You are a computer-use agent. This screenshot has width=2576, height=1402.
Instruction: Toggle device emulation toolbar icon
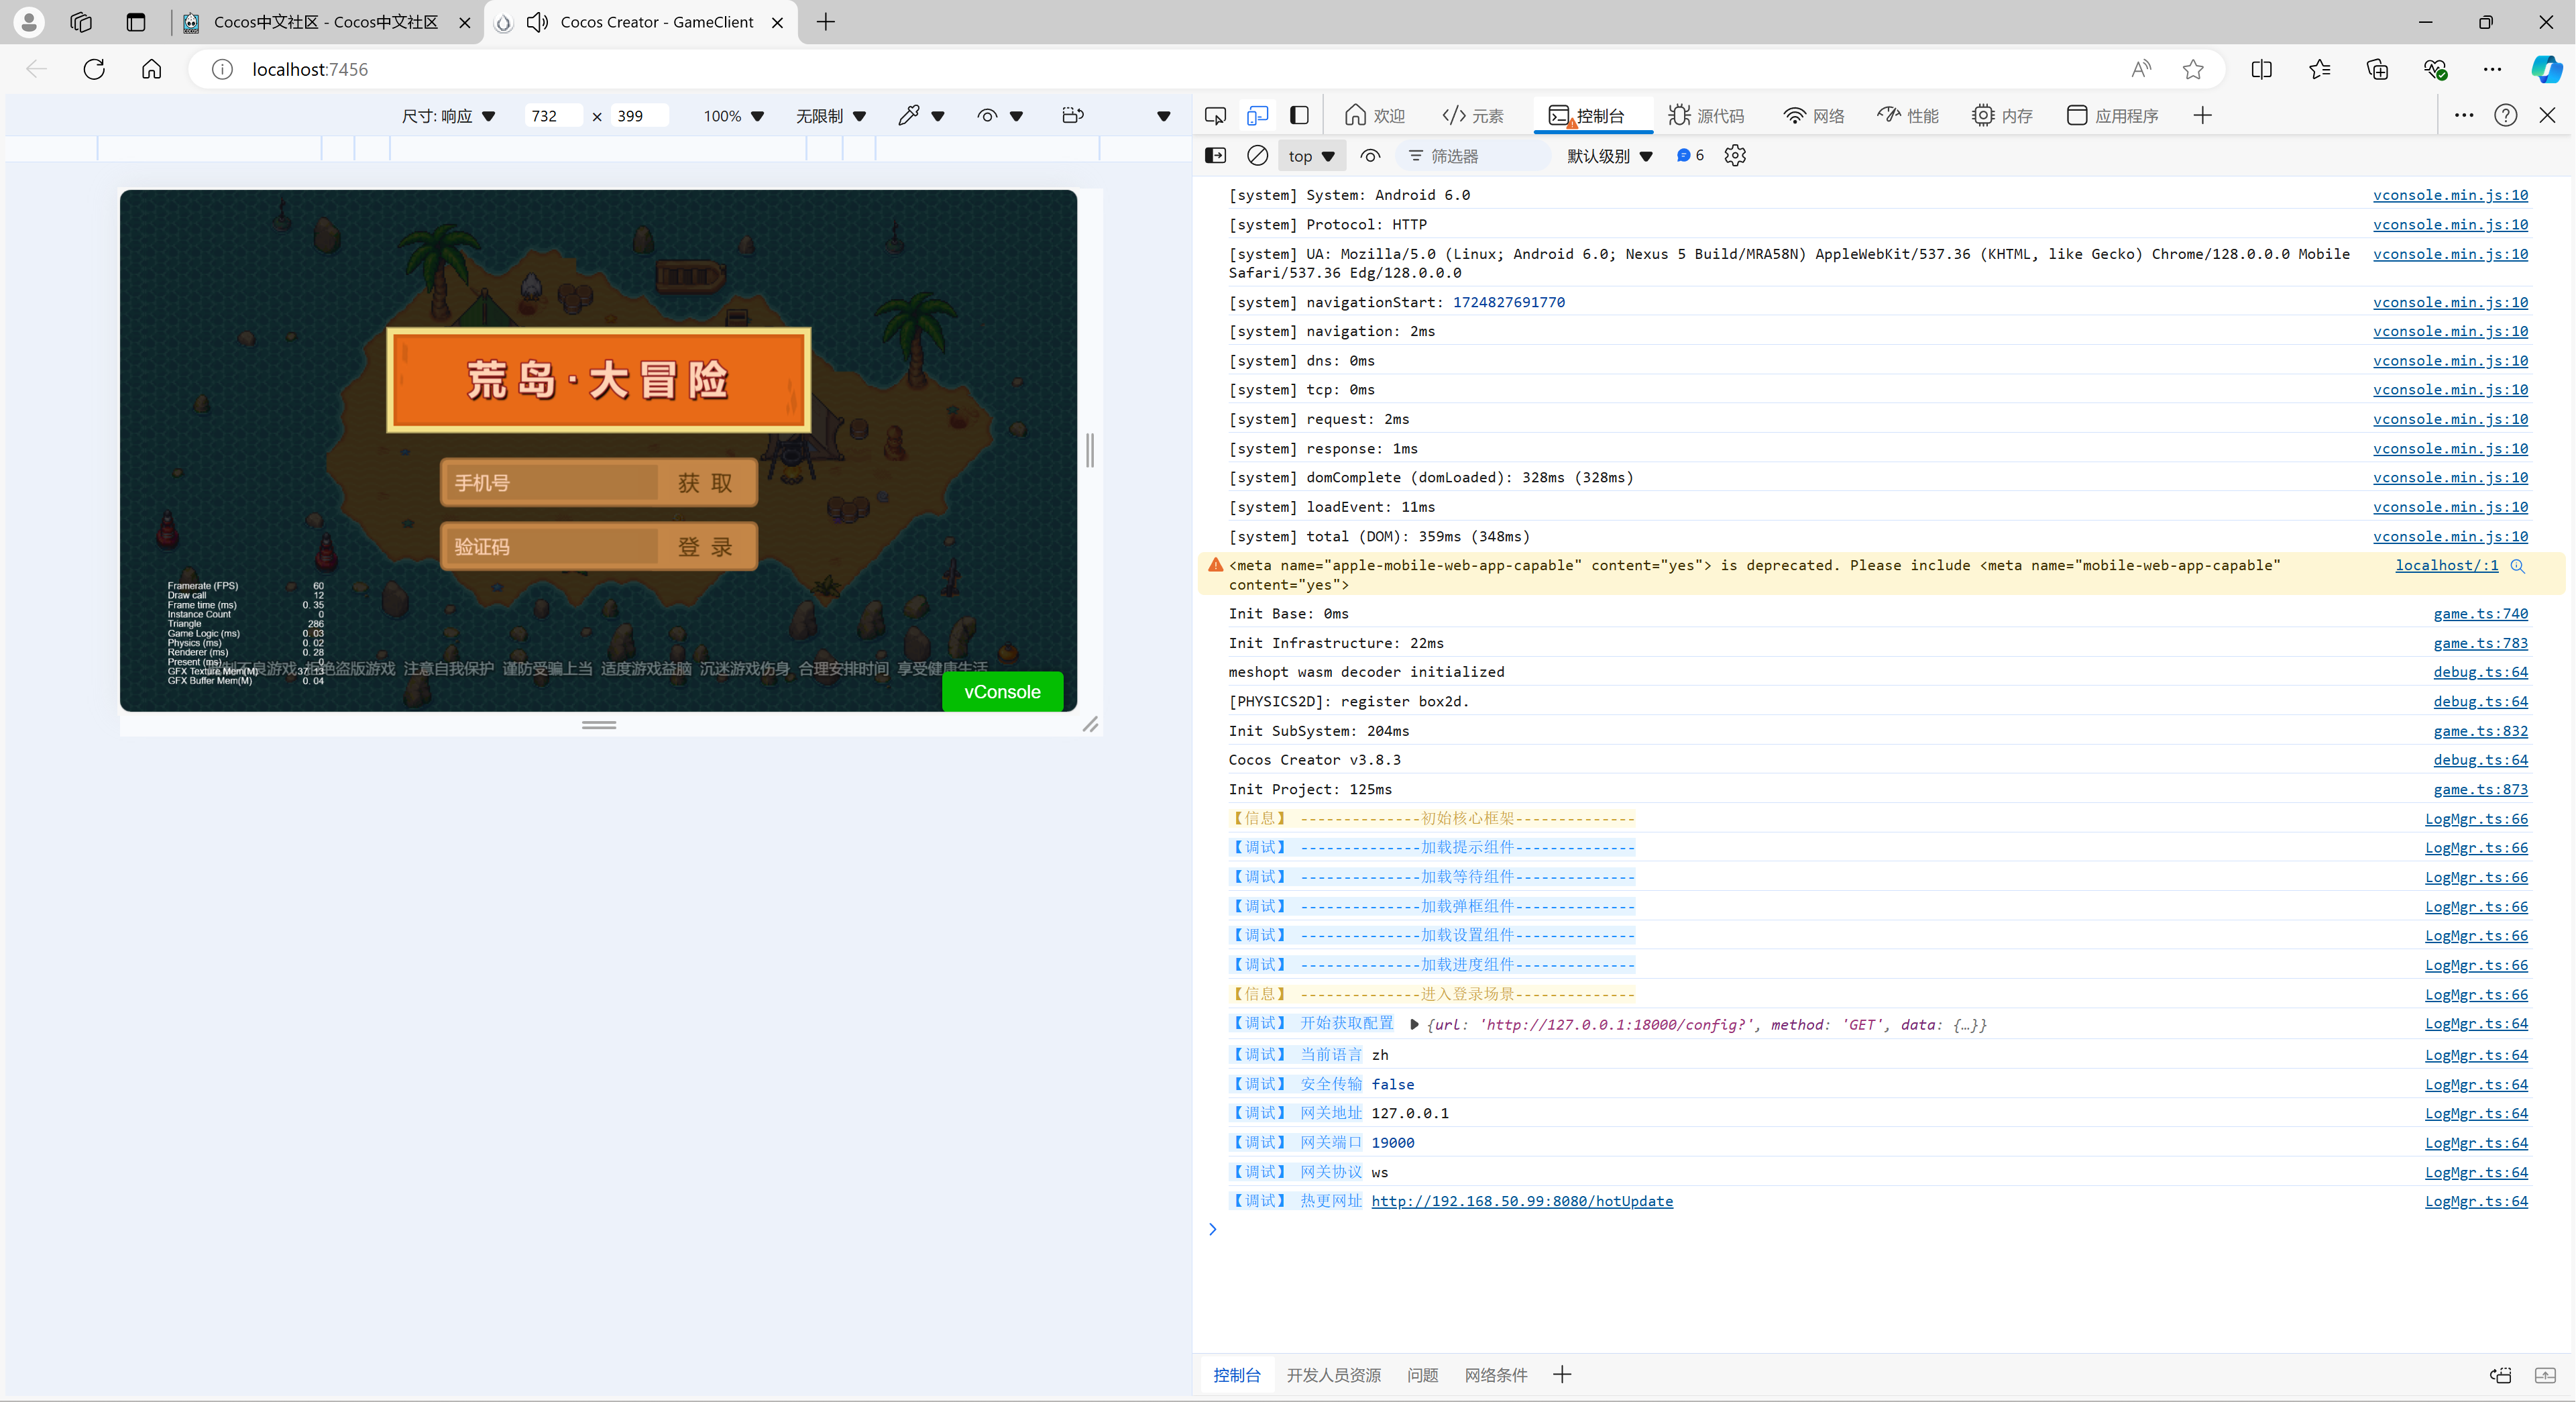[1257, 116]
